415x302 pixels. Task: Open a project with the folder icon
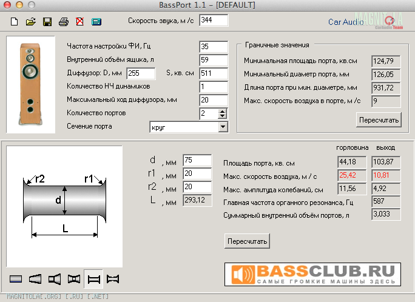[x=30, y=22]
